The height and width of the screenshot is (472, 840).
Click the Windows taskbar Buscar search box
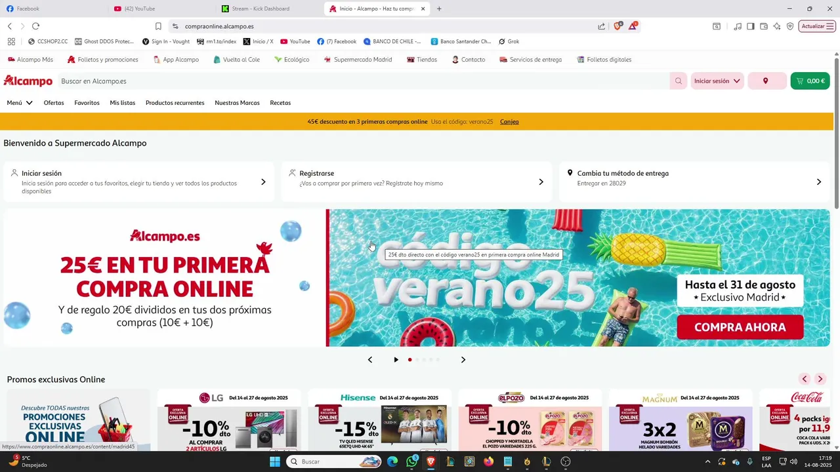point(333,462)
